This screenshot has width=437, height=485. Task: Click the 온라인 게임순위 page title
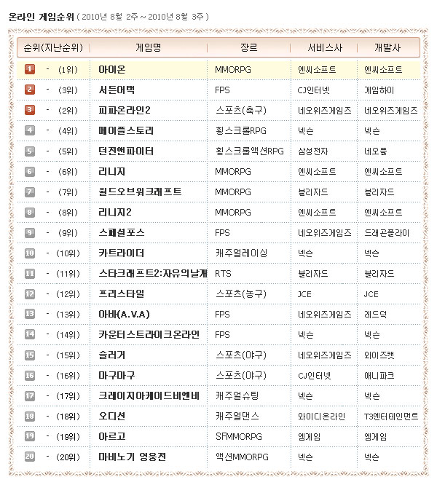click(41, 16)
